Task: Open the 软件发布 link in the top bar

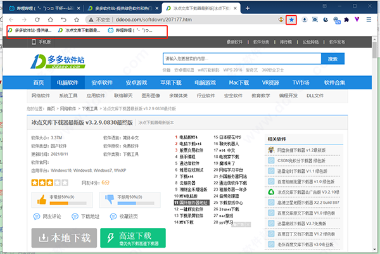Action: (337, 42)
